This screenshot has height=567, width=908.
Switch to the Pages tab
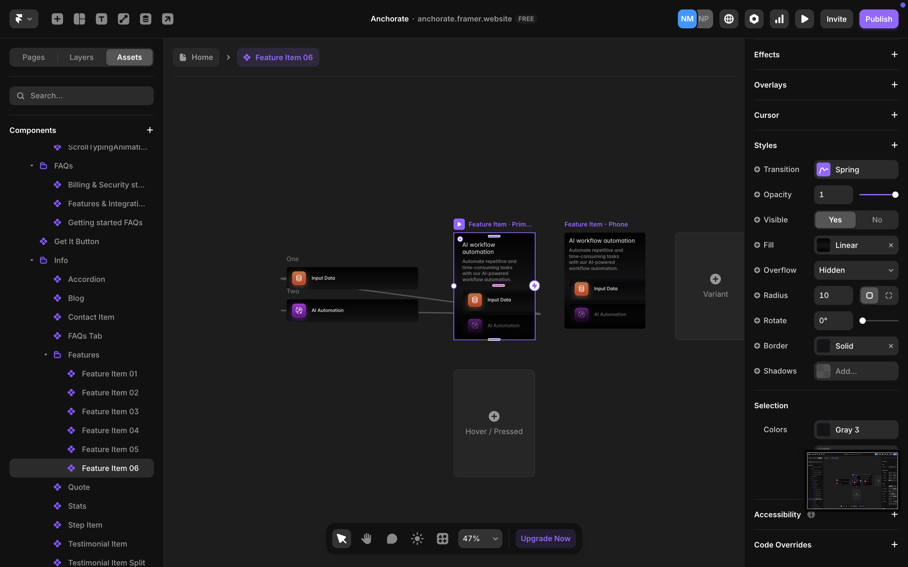click(33, 57)
